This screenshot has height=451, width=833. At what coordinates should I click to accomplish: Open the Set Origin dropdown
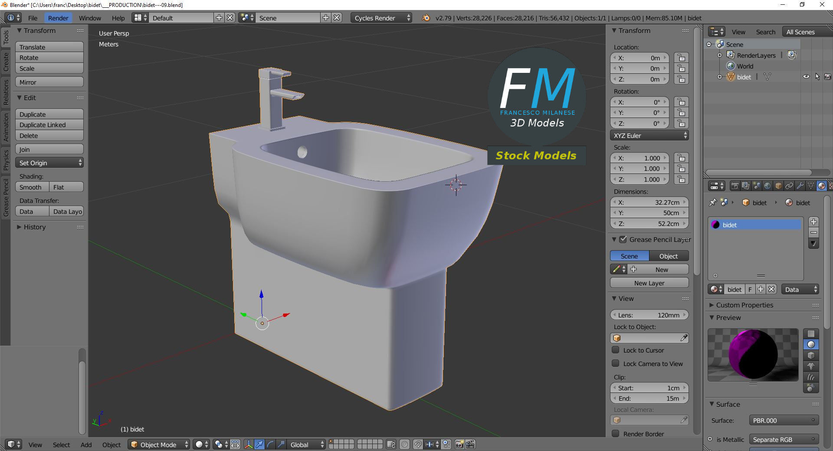click(x=49, y=163)
